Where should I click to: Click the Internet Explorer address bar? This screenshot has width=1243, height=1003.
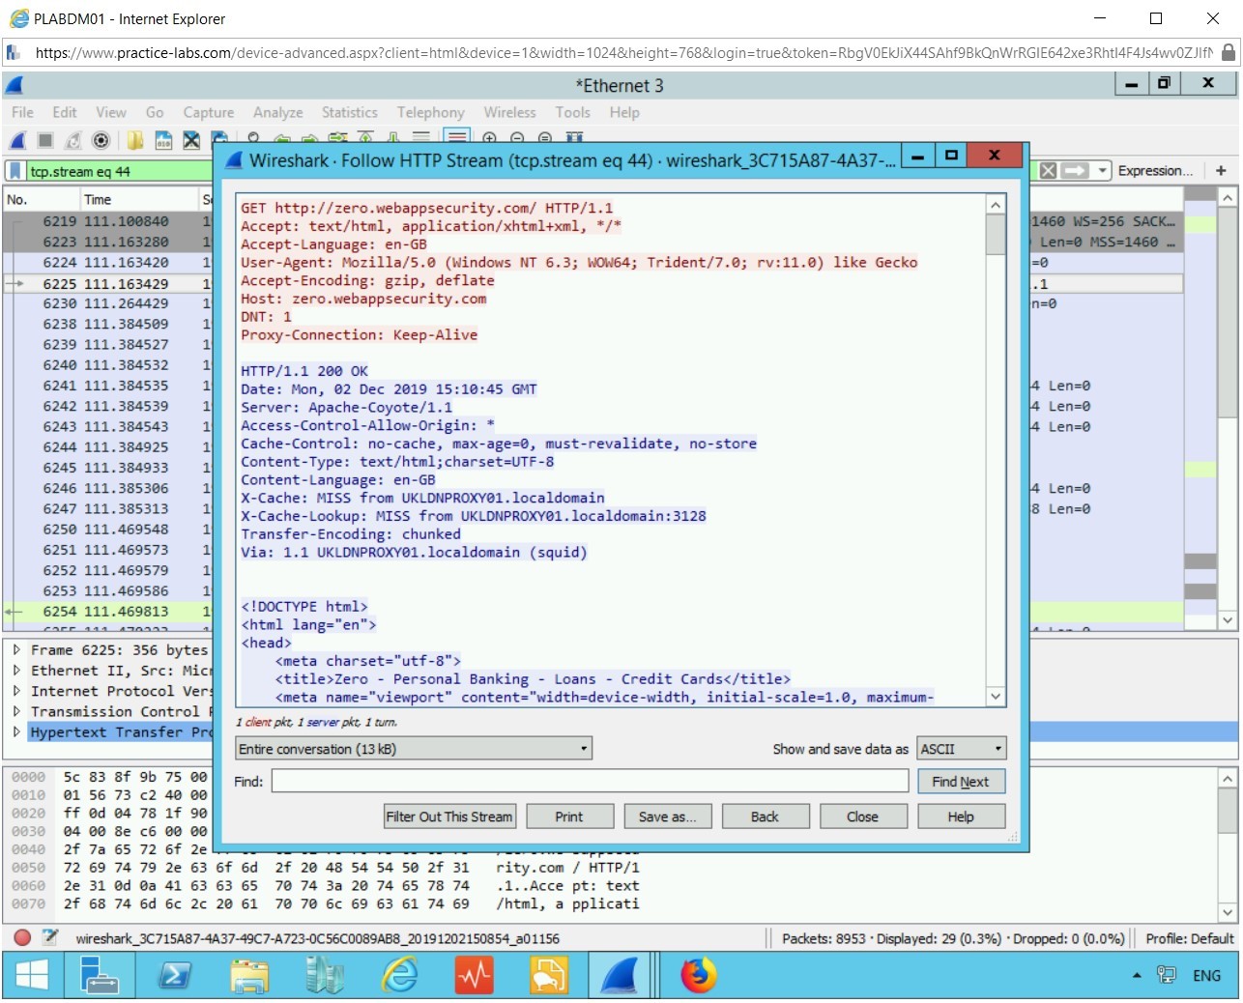(623, 53)
